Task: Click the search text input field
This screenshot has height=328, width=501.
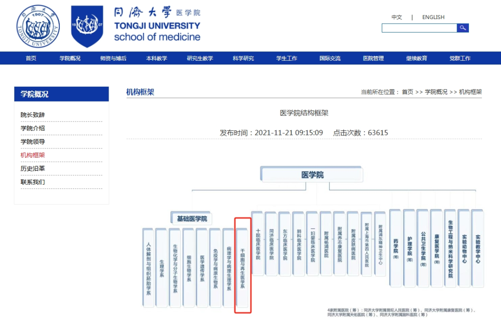Action: pos(419,28)
